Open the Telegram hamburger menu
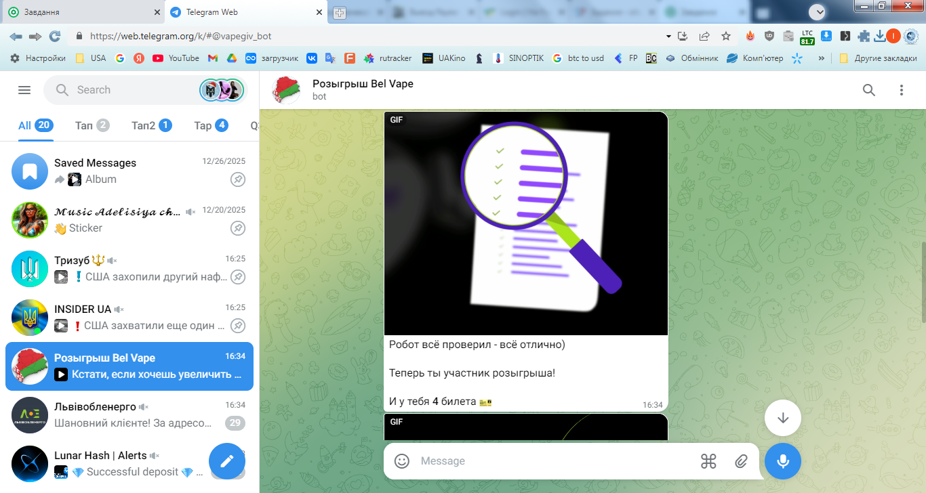 24,90
